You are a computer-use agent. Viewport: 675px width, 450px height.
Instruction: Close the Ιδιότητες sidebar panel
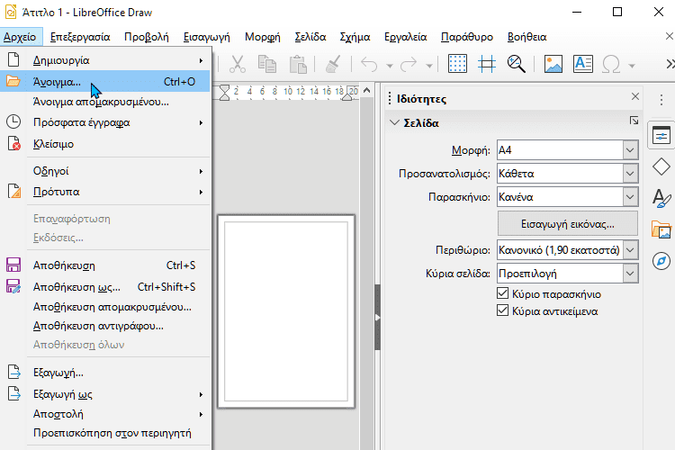[635, 96]
